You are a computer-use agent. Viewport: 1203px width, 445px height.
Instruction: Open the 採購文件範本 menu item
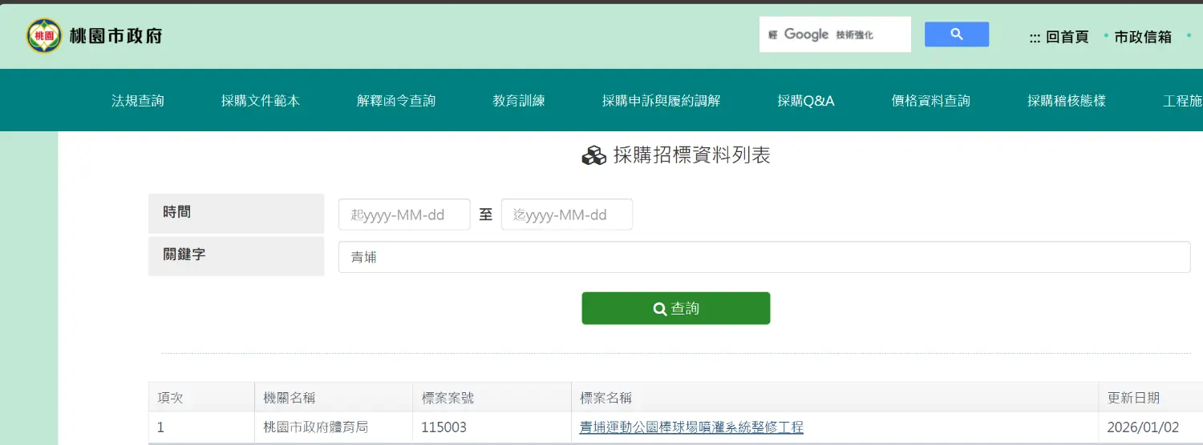[261, 101]
